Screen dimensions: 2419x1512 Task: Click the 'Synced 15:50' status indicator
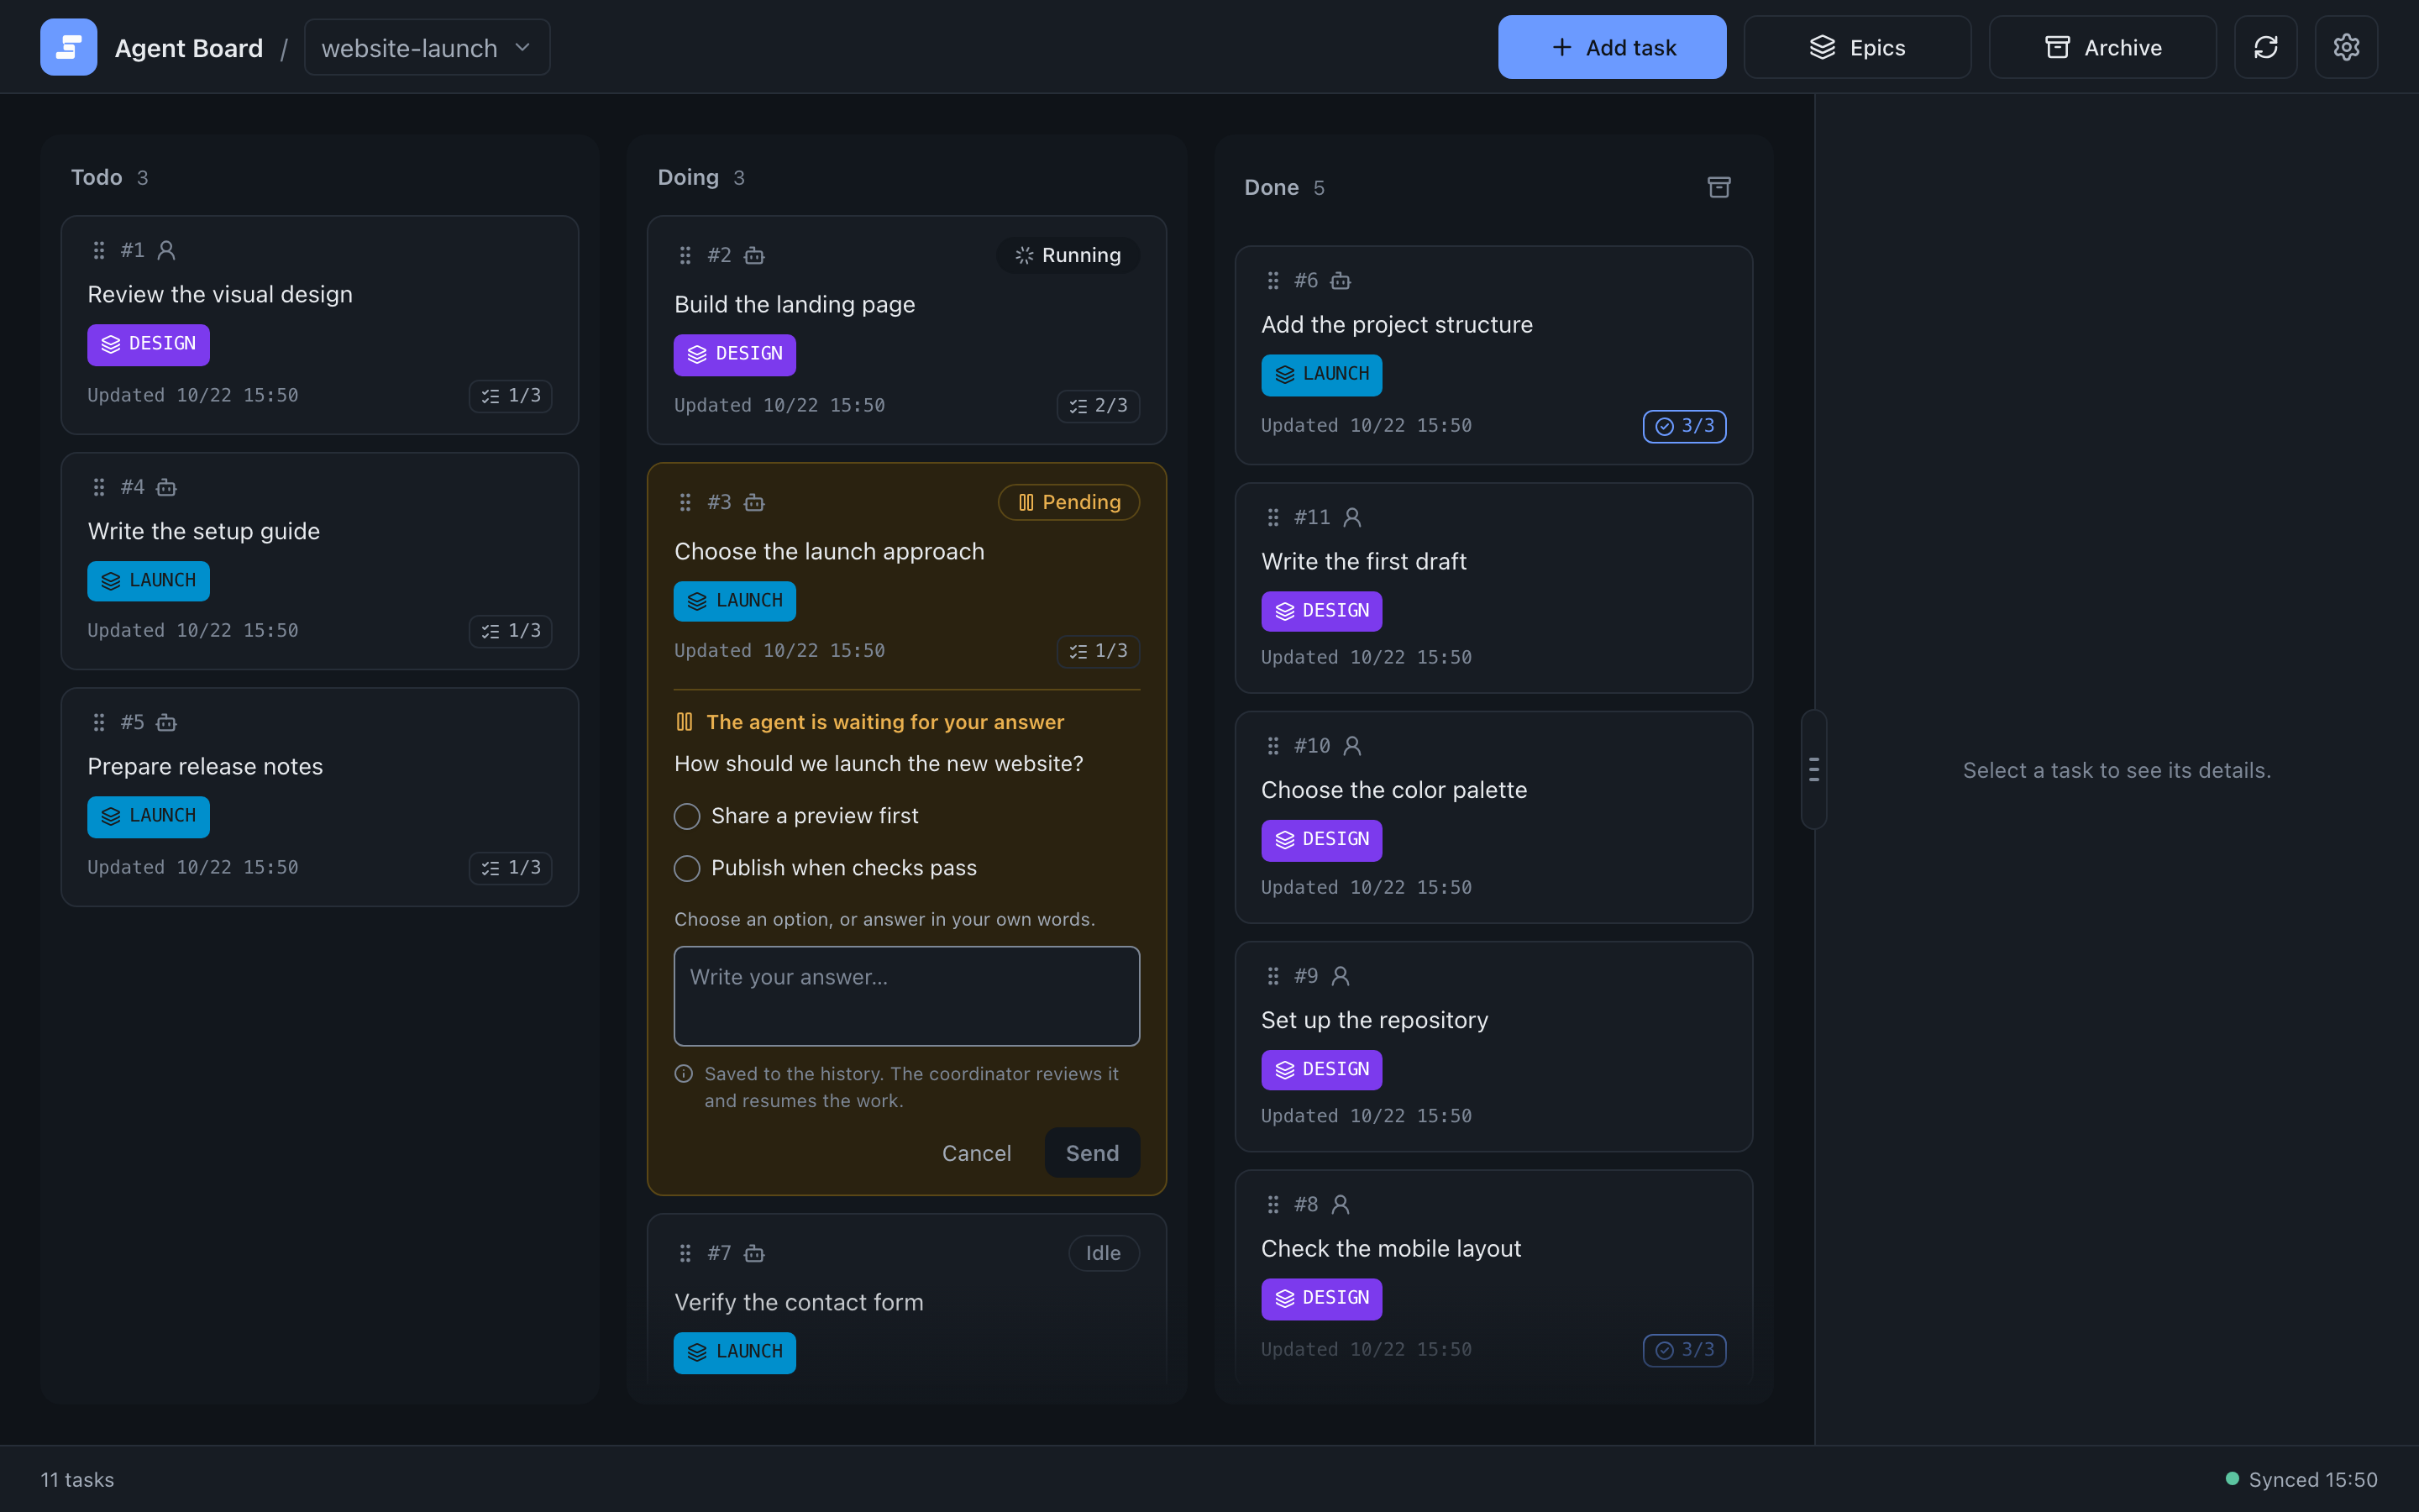coord(2301,1480)
